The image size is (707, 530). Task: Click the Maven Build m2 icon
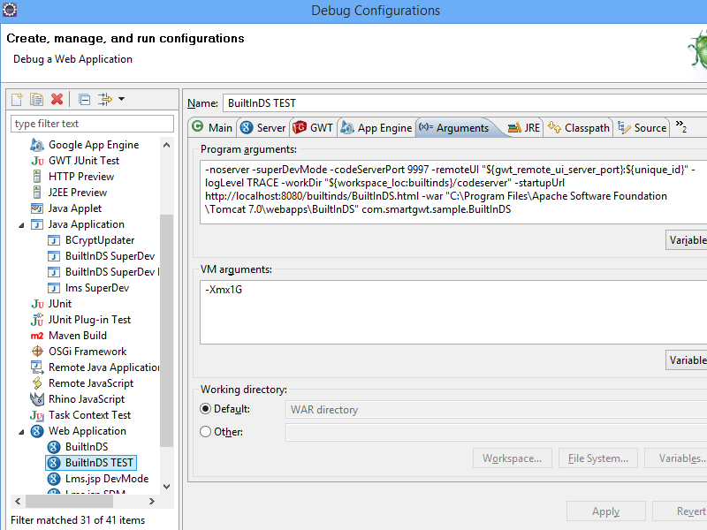point(37,336)
